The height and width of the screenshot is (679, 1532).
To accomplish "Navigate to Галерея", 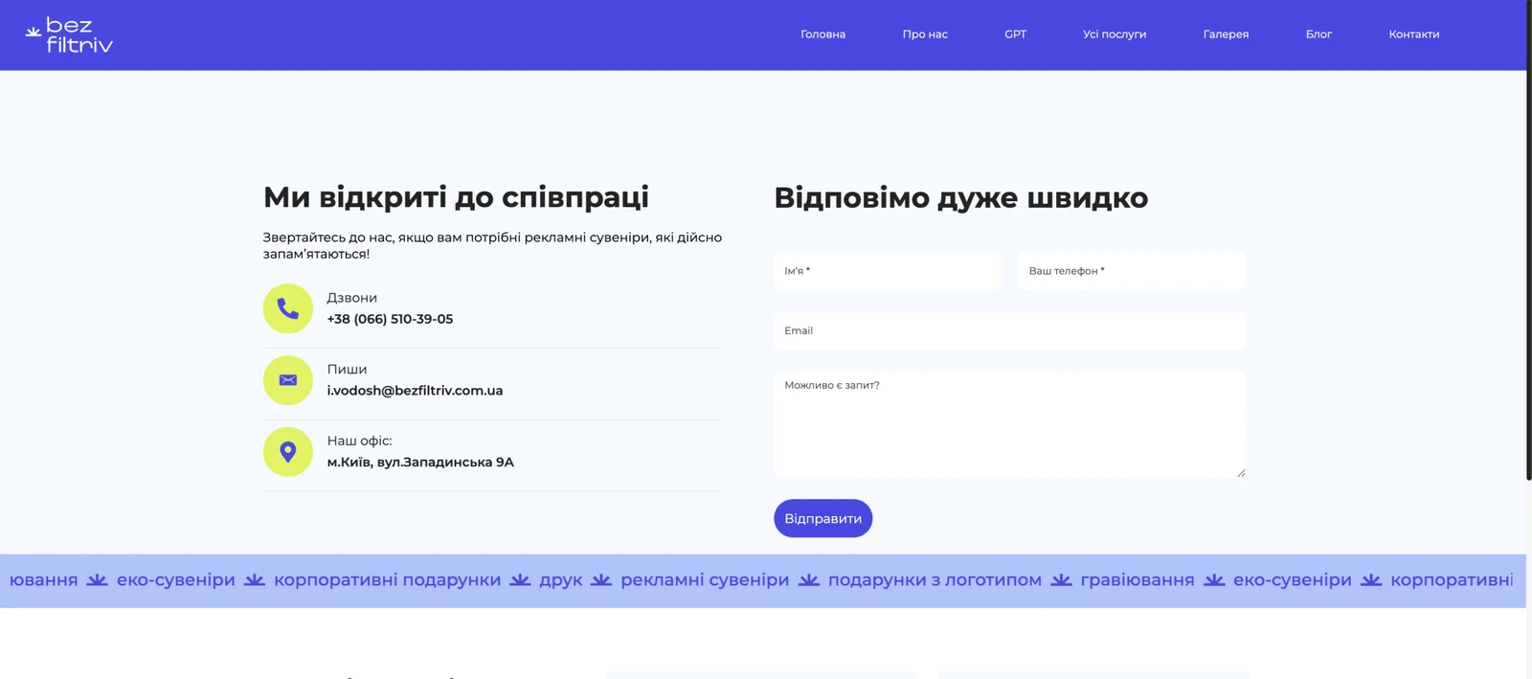I will point(1226,34).
